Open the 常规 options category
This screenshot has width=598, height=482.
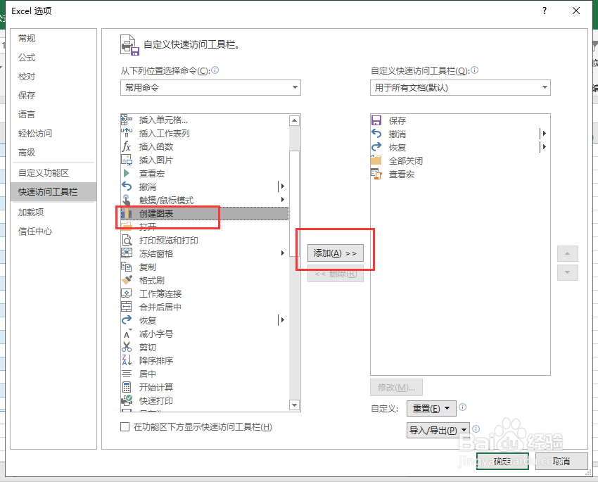(27, 38)
